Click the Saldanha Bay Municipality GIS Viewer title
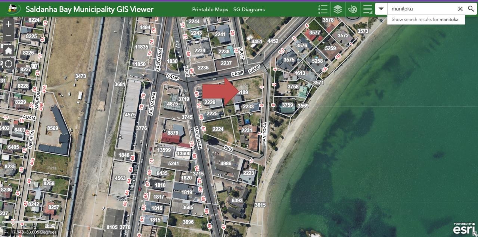 click(90, 9)
